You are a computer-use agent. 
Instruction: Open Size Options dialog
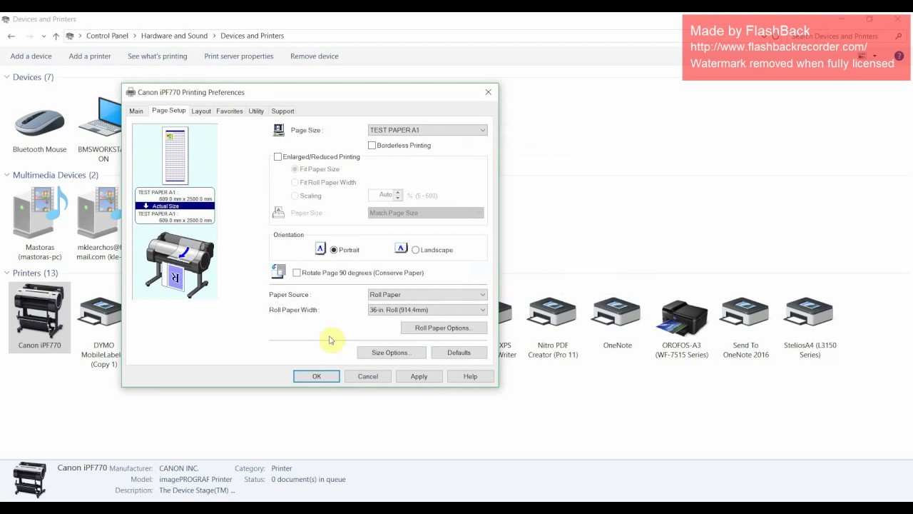[391, 352]
